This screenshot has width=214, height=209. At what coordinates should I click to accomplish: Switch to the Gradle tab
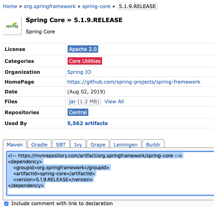pyautogui.click(x=39, y=144)
